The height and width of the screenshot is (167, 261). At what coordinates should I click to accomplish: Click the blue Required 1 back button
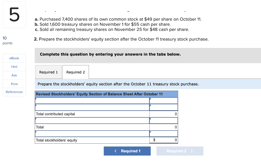coord(127,151)
